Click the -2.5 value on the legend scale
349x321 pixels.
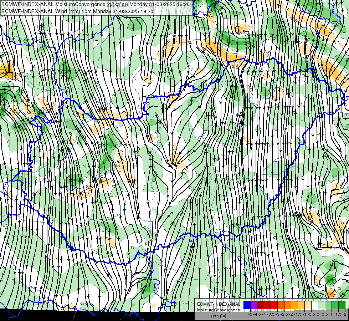(284, 314)
